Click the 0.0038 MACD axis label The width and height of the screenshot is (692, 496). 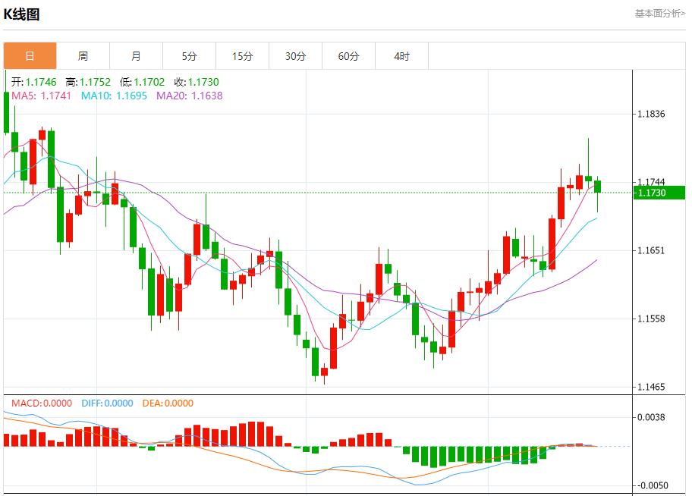click(651, 417)
